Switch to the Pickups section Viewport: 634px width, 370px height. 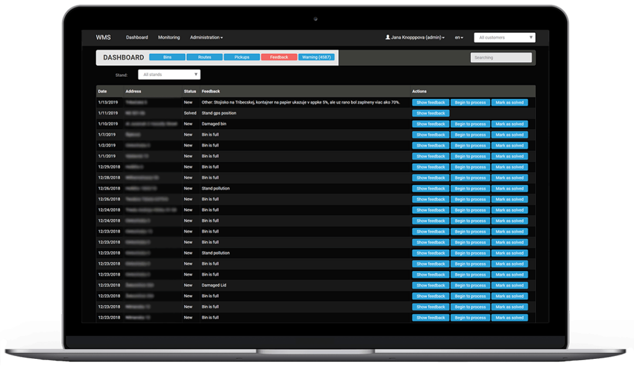(x=241, y=56)
